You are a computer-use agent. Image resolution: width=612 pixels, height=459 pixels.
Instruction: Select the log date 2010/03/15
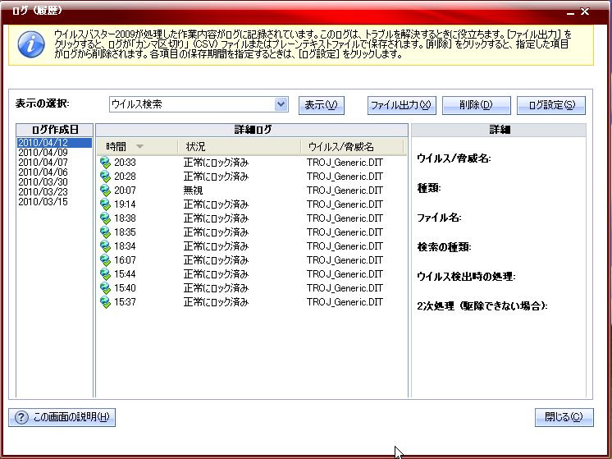[43, 201]
